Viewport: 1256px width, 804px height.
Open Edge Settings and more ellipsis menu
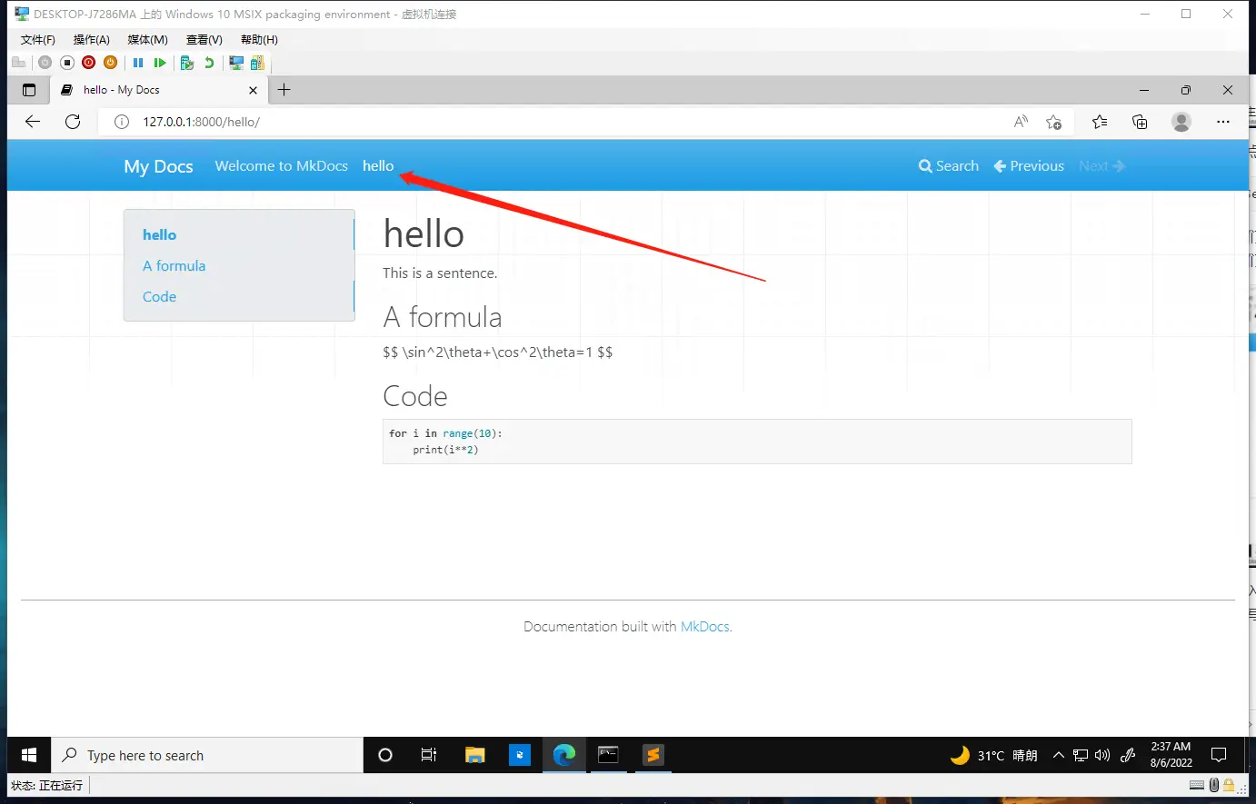pyautogui.click(x=1222, y=122)
